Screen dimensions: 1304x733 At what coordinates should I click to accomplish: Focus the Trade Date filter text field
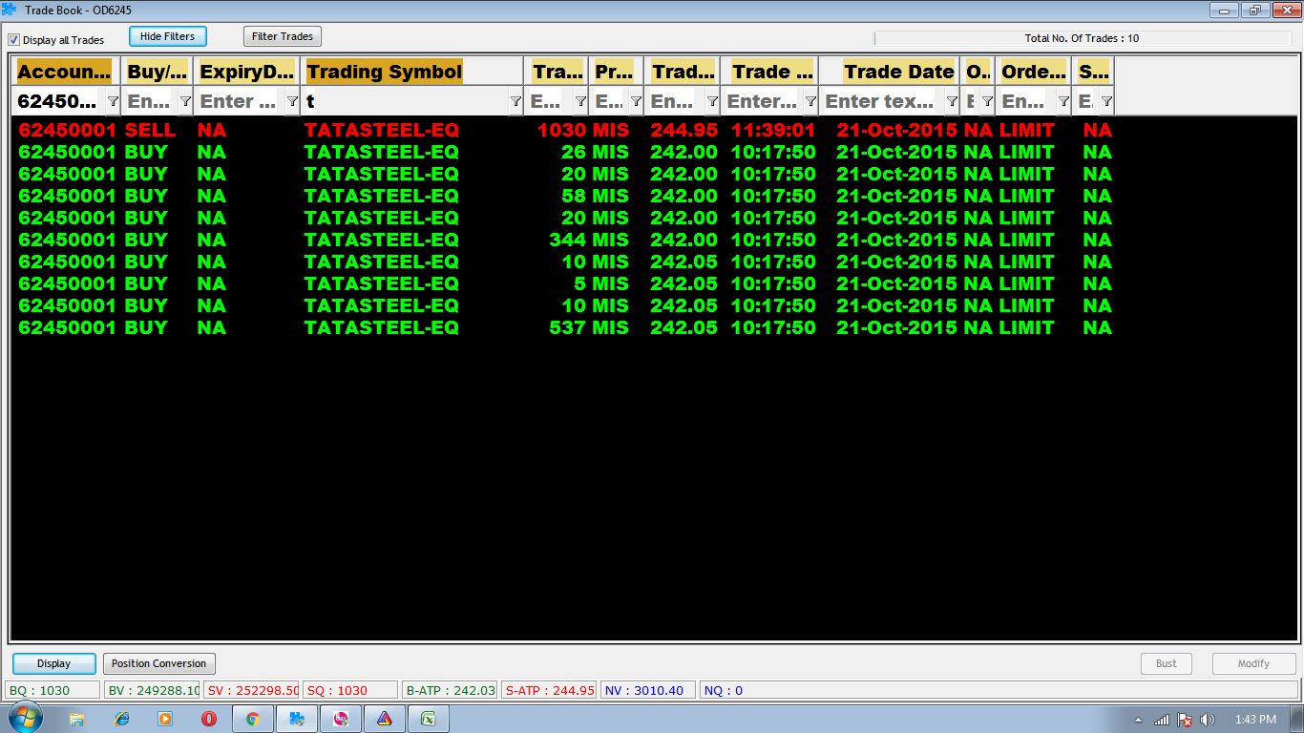pos(882,101)
